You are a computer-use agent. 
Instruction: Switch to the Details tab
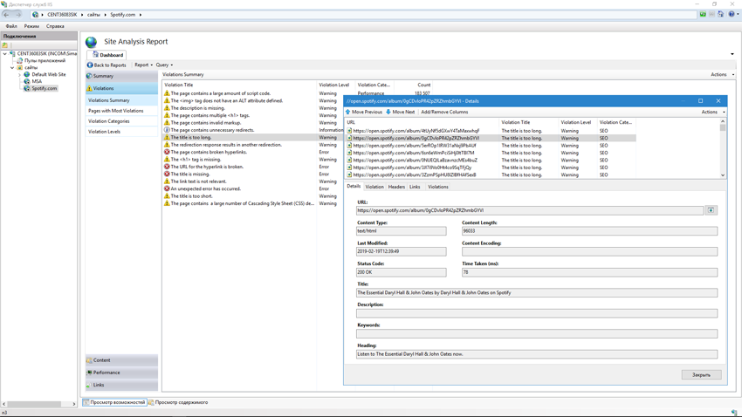pyautogui.click(x=354, y=187)
